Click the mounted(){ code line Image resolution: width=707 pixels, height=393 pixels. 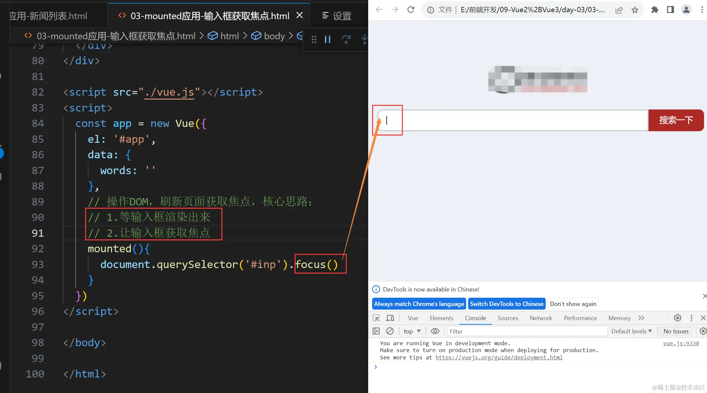click(119, 249)
